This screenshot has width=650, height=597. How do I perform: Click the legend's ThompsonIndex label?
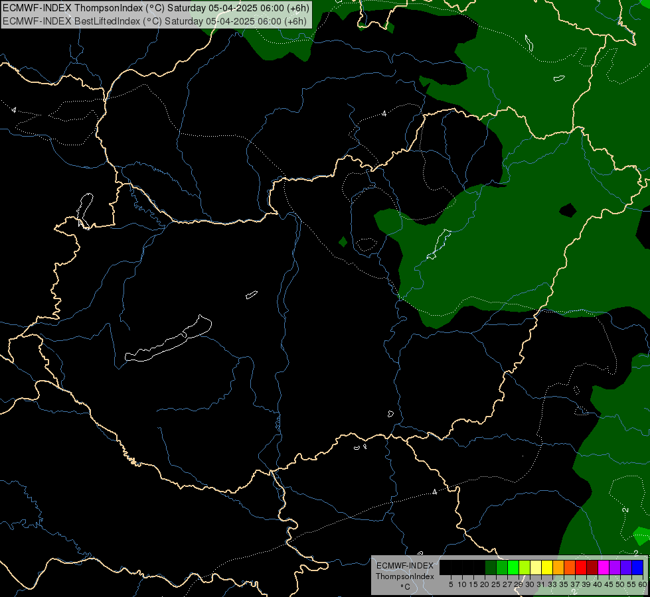[x=405, y=576]
